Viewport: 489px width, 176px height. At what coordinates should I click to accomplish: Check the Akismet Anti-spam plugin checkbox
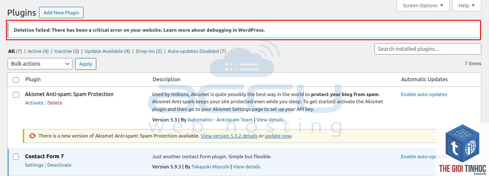point(16,94)
